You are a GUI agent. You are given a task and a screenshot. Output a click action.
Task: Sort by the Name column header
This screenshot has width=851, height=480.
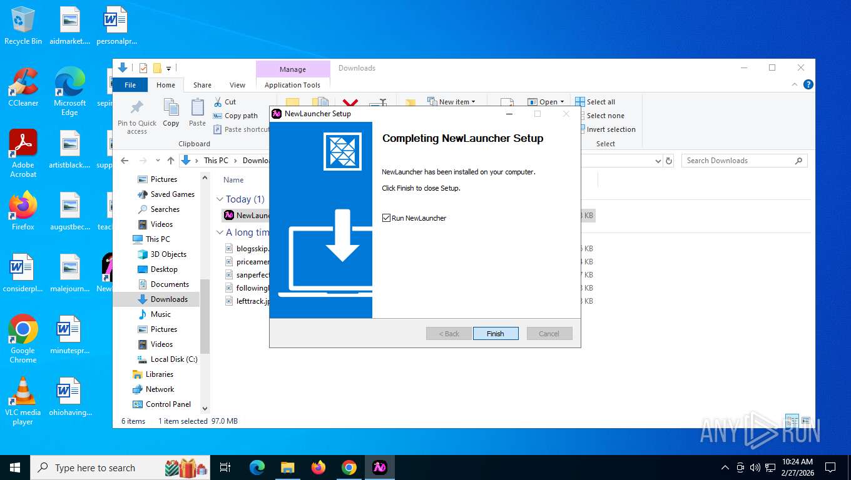233,180
